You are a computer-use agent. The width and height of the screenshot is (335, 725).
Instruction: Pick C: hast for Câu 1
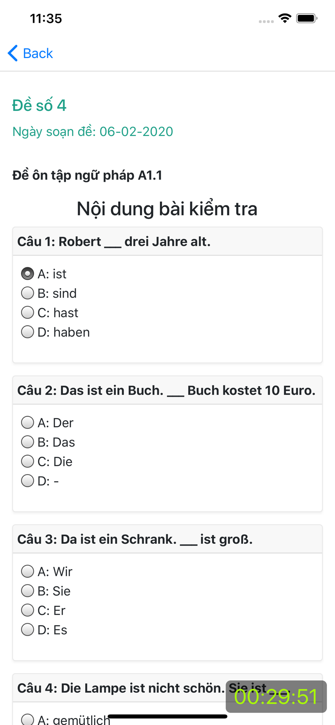(28, 312)
